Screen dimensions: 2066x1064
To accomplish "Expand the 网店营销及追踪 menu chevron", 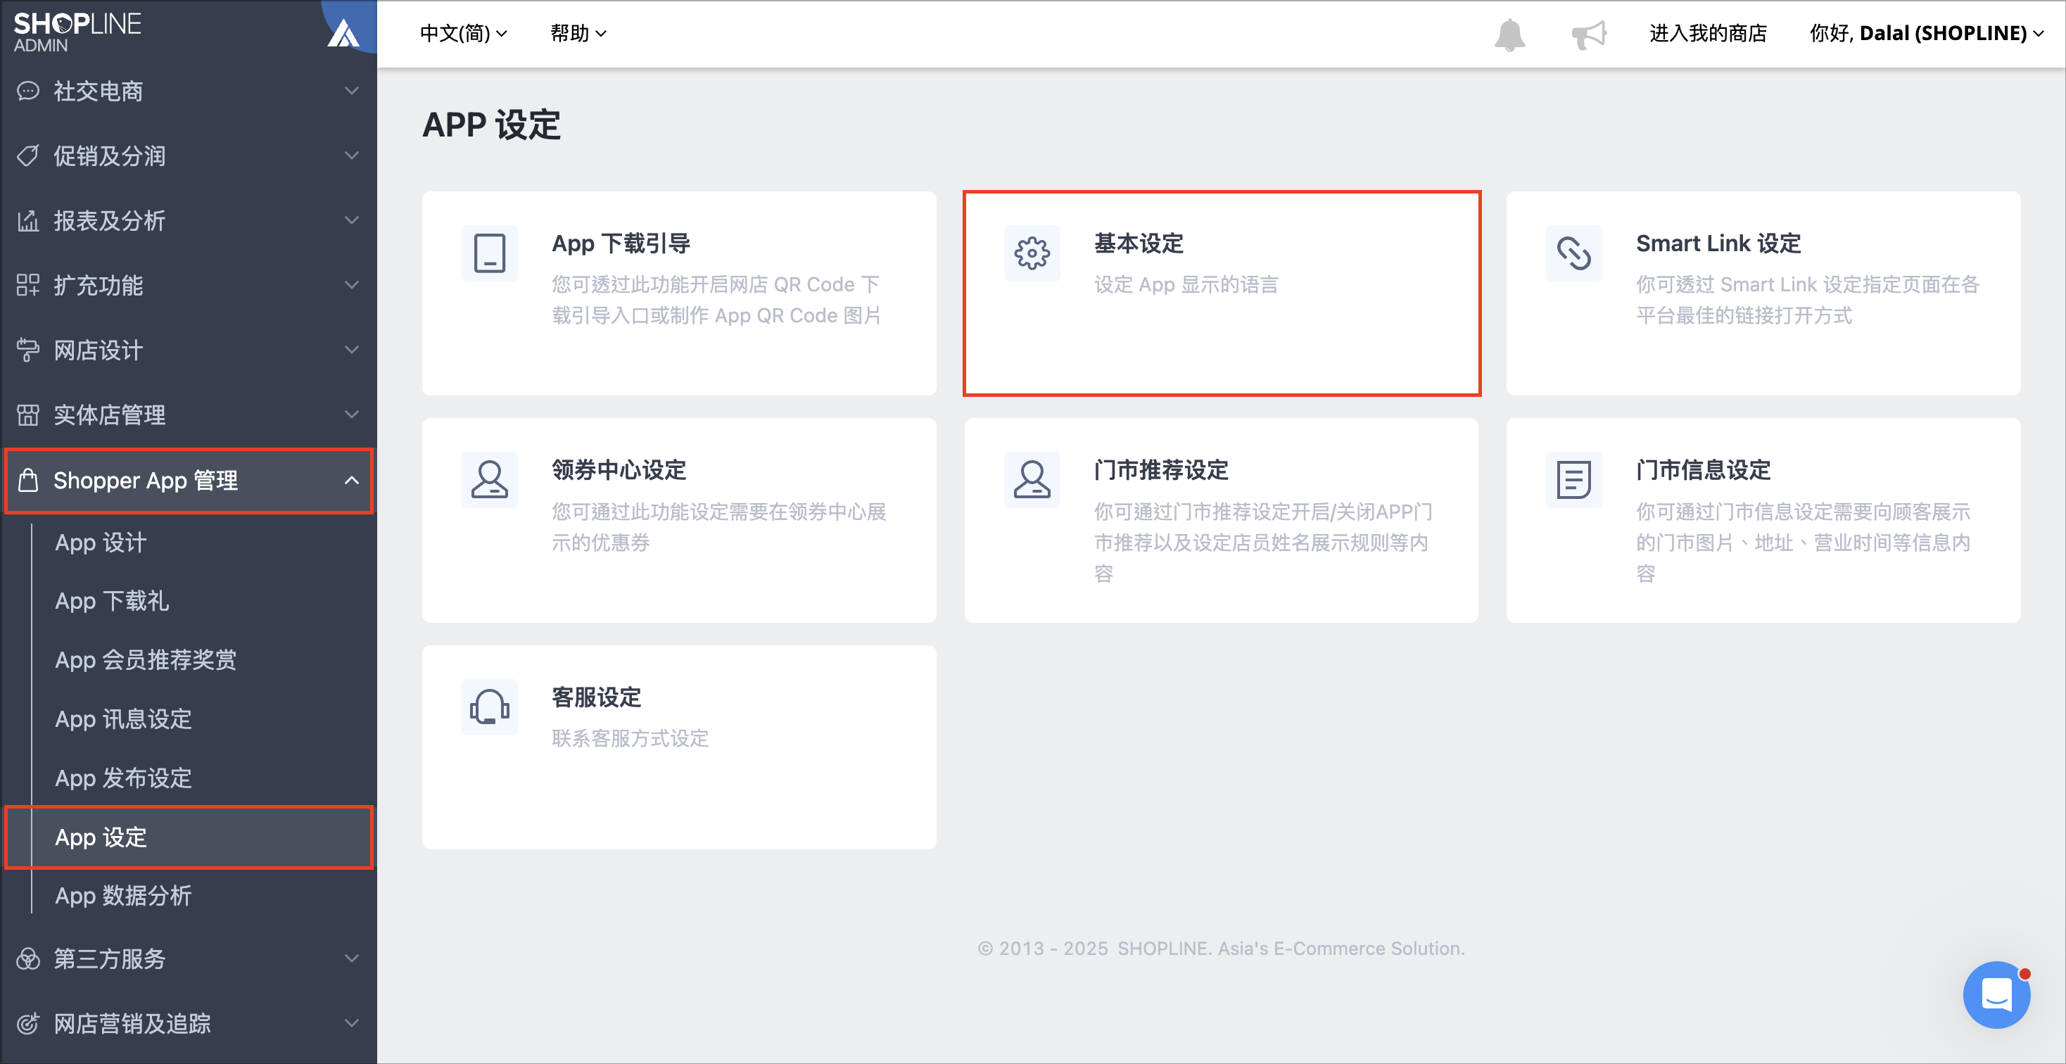I will point(351,1023).
